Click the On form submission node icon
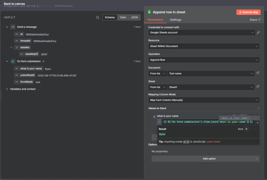267x180 pixels. click(13, 61)
